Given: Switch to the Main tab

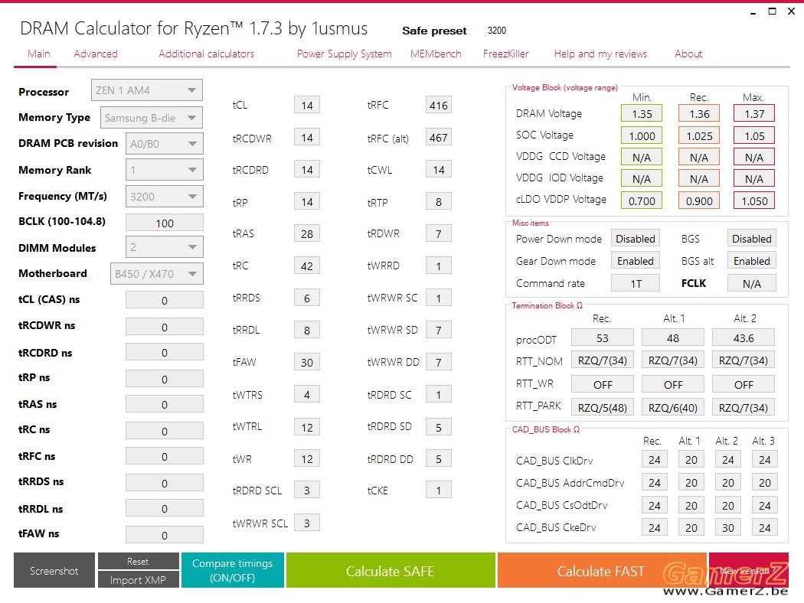Looking at the screenshot, I should tap(39, 54).
